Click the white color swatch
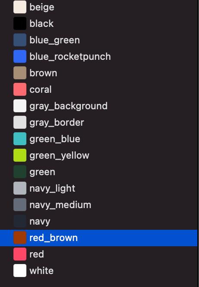The height and width of the screenshot is (287, 199). pos(20,271)
